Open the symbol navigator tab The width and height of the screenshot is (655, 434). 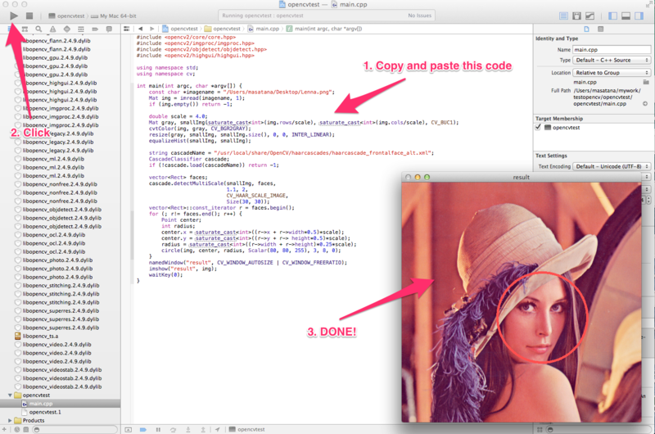click(25, 29)
